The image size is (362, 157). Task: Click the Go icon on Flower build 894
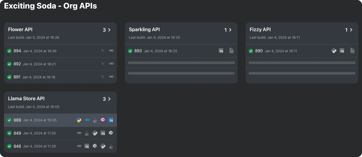[x=111, y=50]
